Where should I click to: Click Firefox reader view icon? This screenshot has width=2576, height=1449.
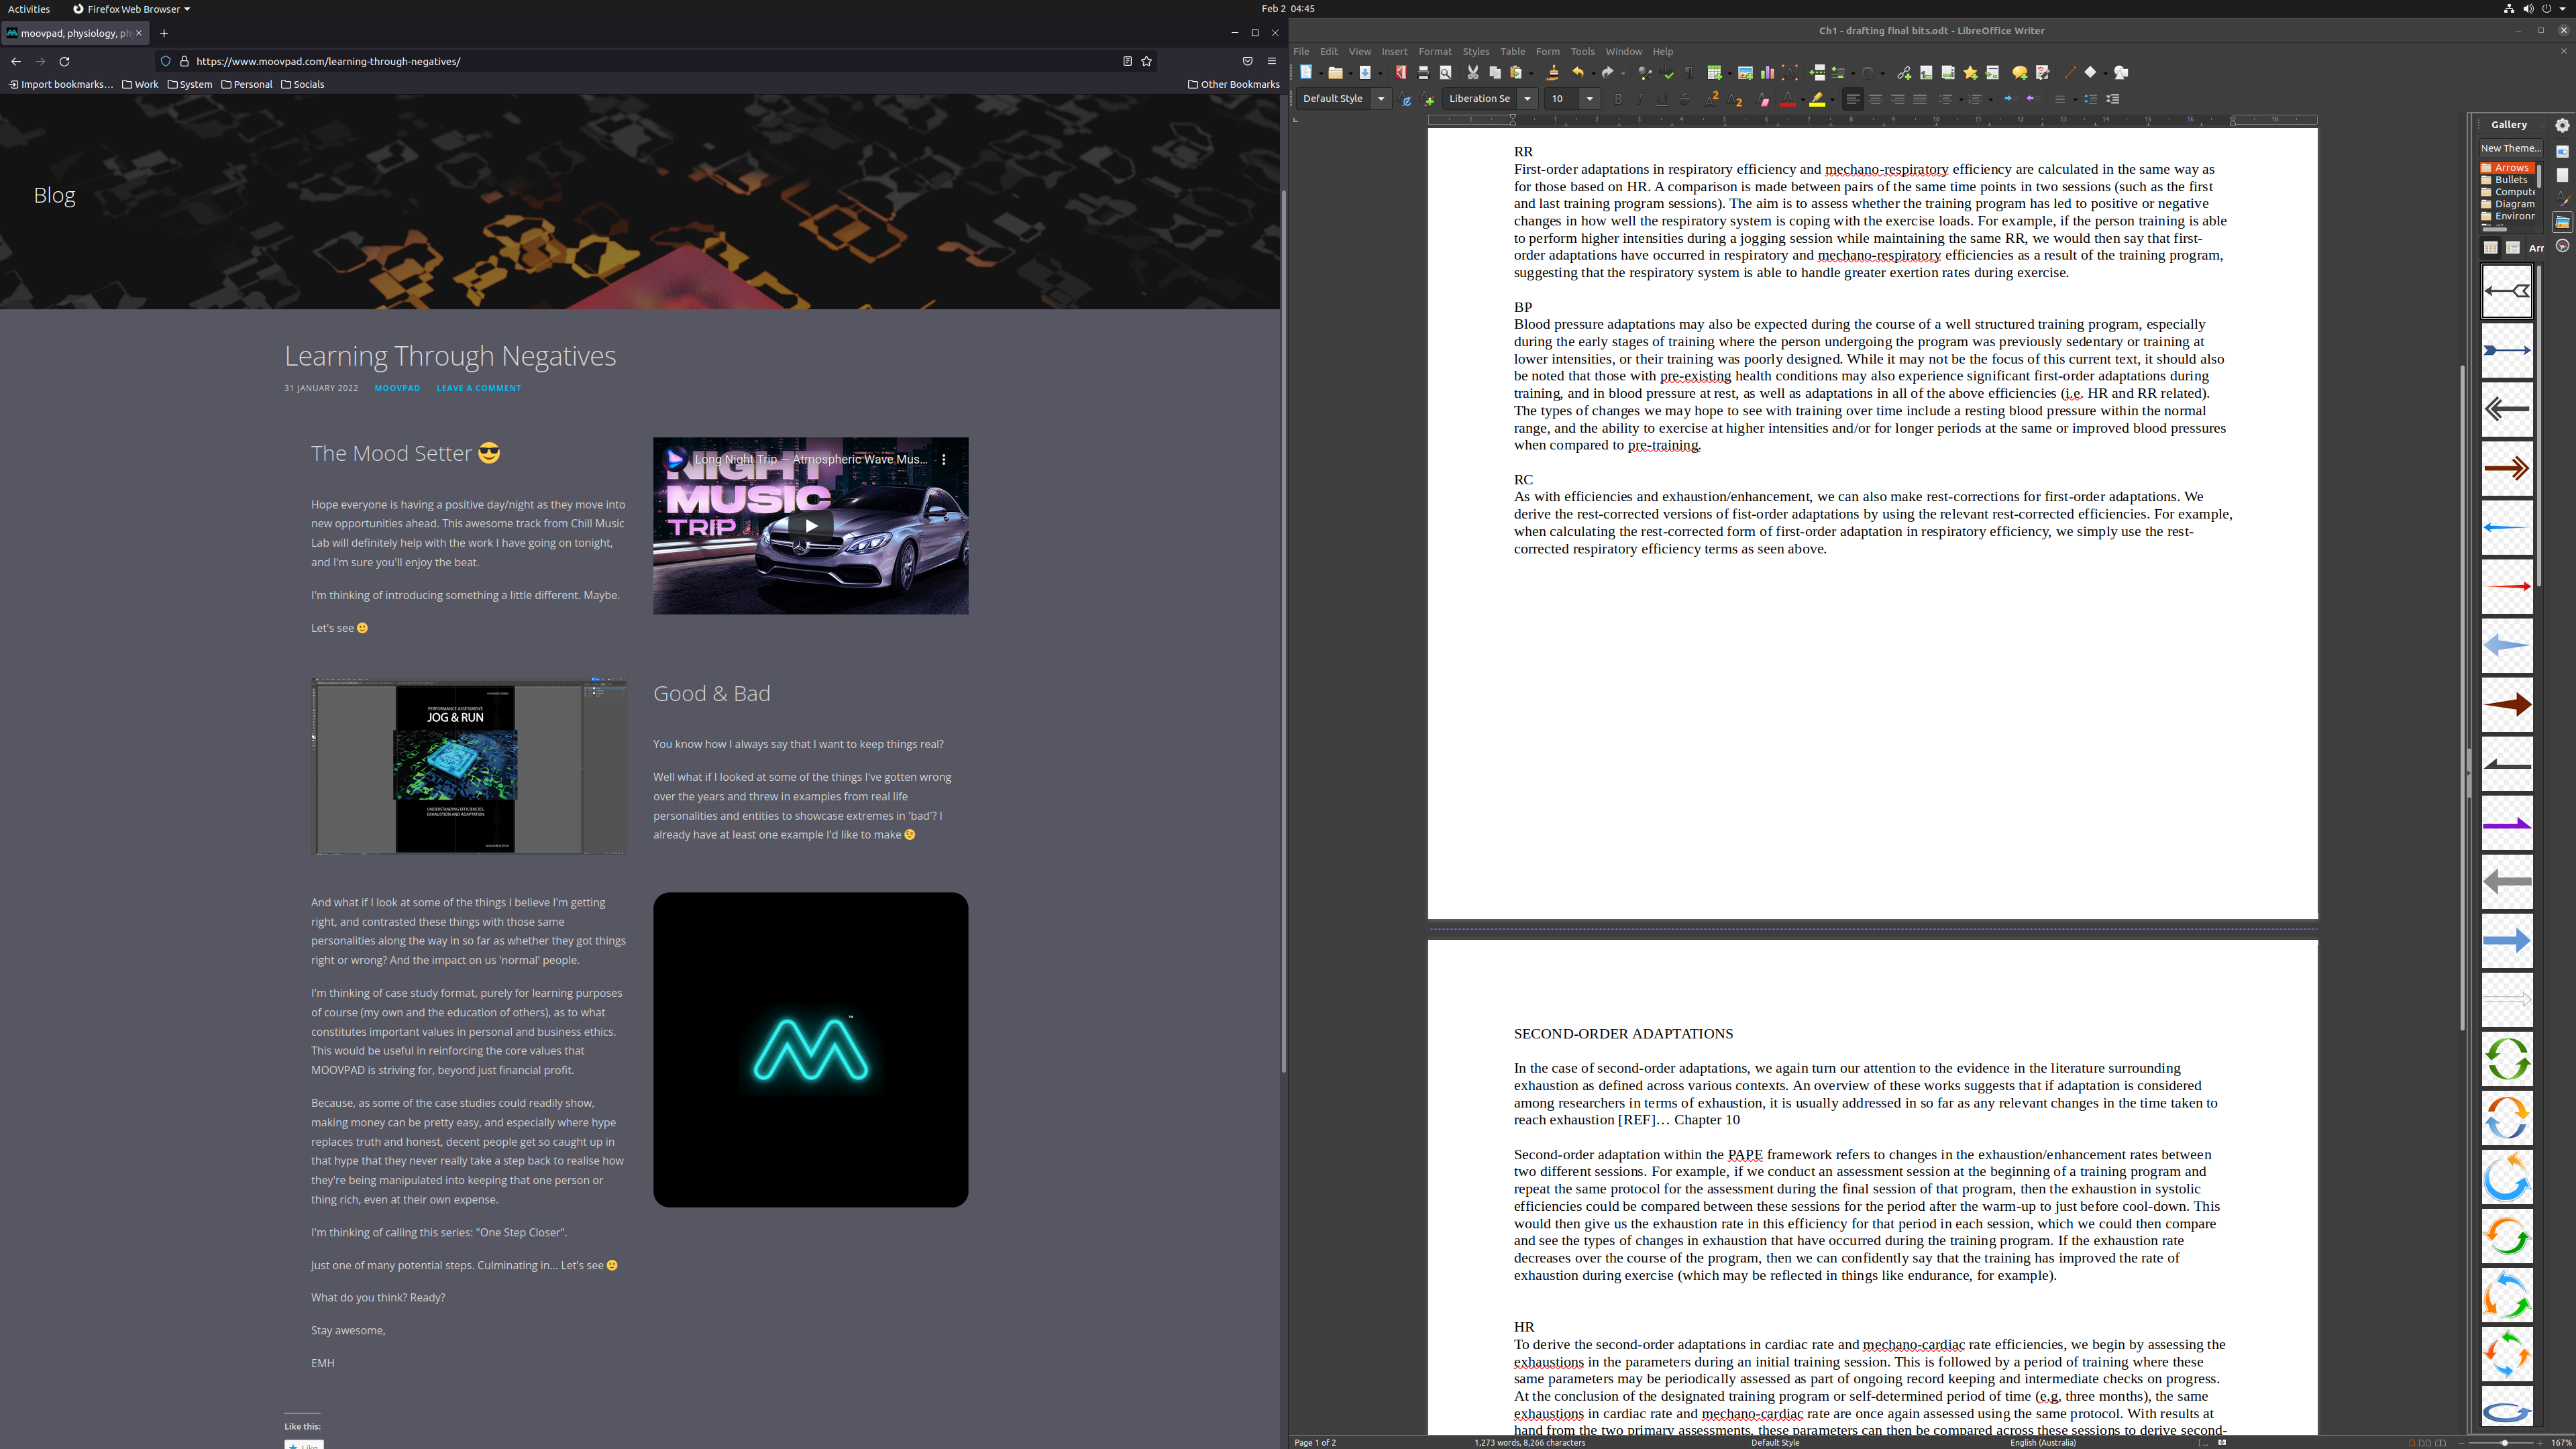click(1127, 61)
